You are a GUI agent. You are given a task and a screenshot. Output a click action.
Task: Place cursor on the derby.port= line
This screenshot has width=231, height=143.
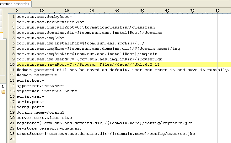30,107
